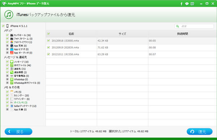
Task: Click the Safariブックマーク compass icon
Action: [x=12, y=106]
